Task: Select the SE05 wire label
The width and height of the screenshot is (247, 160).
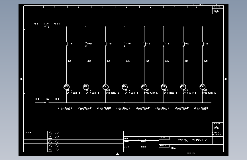Action: coord(147,61)
